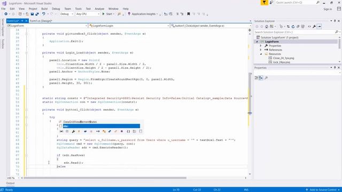Image resolution: width=342 pixels, height=192 pixels.
Task: Collapse the button1_Click method outline
Action: [x=26, y=110]
